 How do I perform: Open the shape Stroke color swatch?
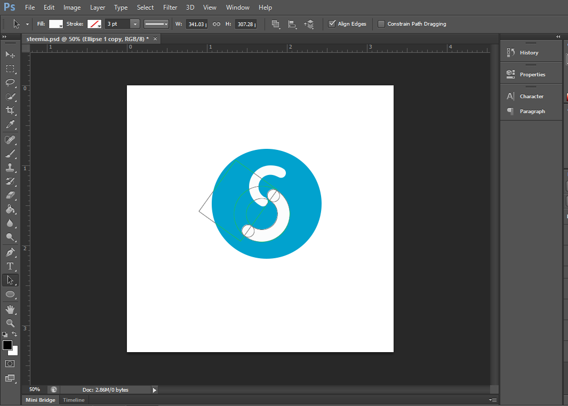point(94,24)
